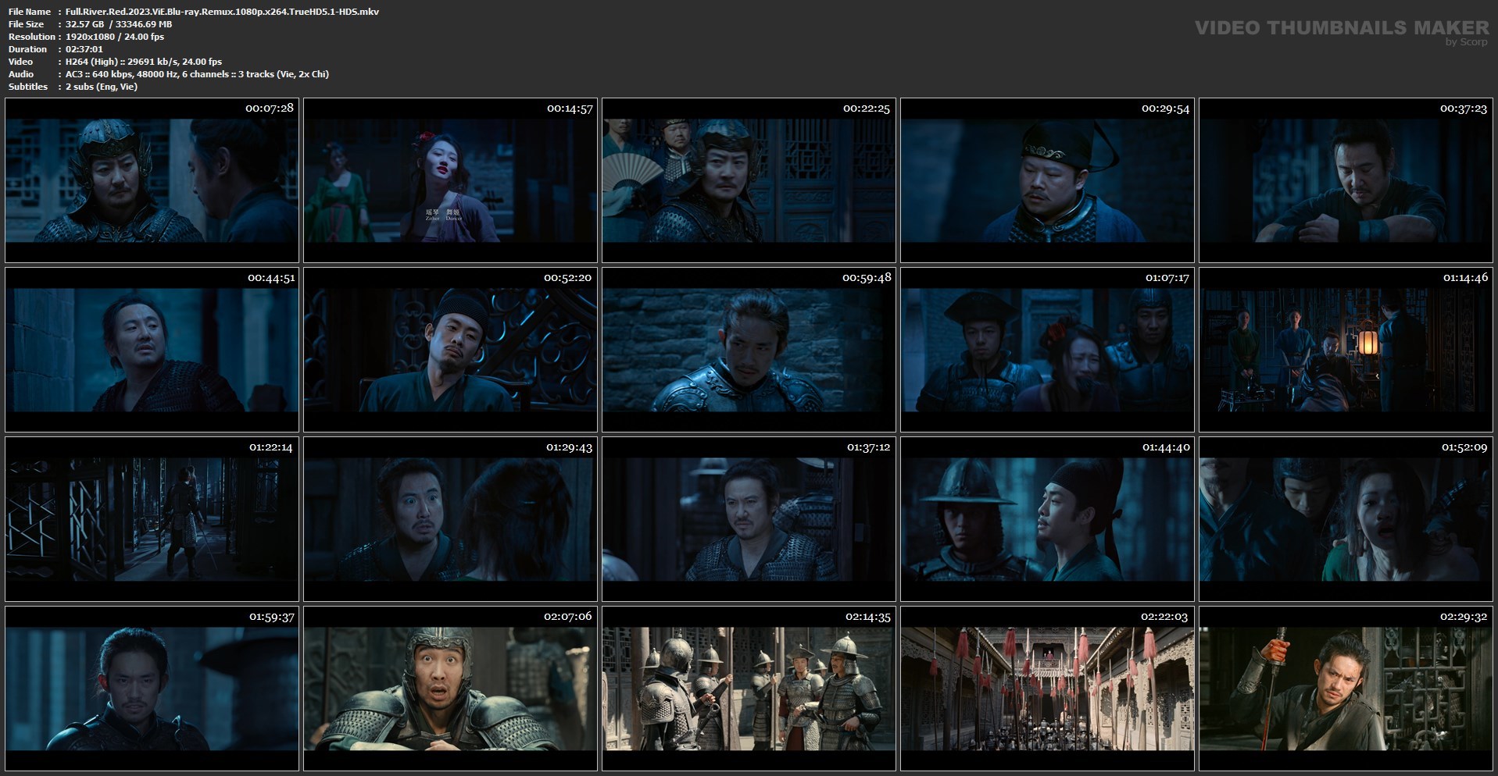Pick the thumbnail at 01:52:09
This screenshot has height=776, width=1498.
(1346, 519)
